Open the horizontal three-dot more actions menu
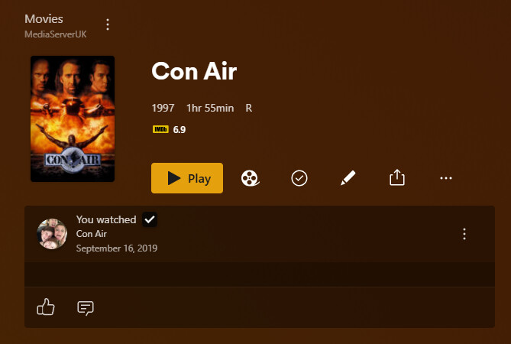Viewport: 511px width, 344px height. click(x=446, y=178)
